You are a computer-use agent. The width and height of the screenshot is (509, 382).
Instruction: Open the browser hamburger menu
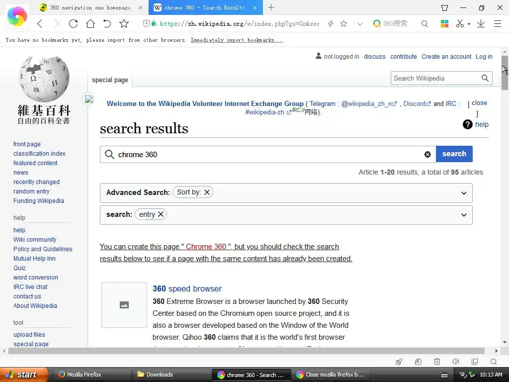(x=497, y=23)
